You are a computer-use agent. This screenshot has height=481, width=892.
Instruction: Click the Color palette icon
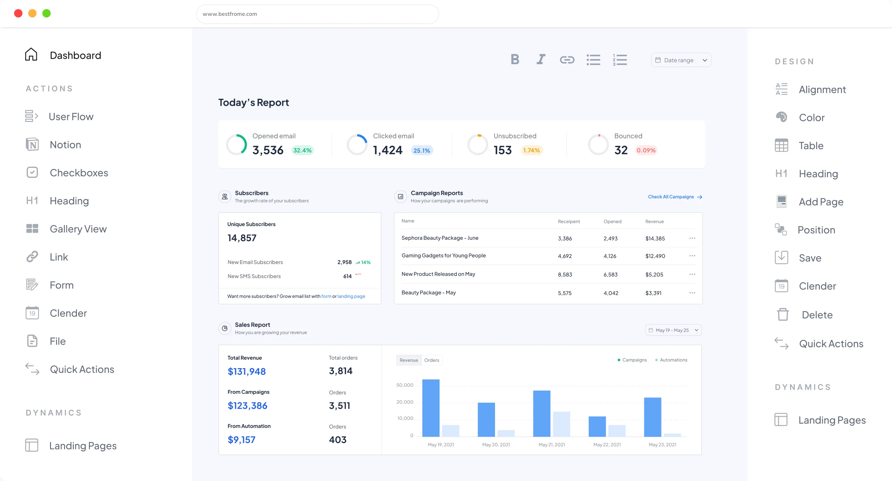tap(781, 117)
